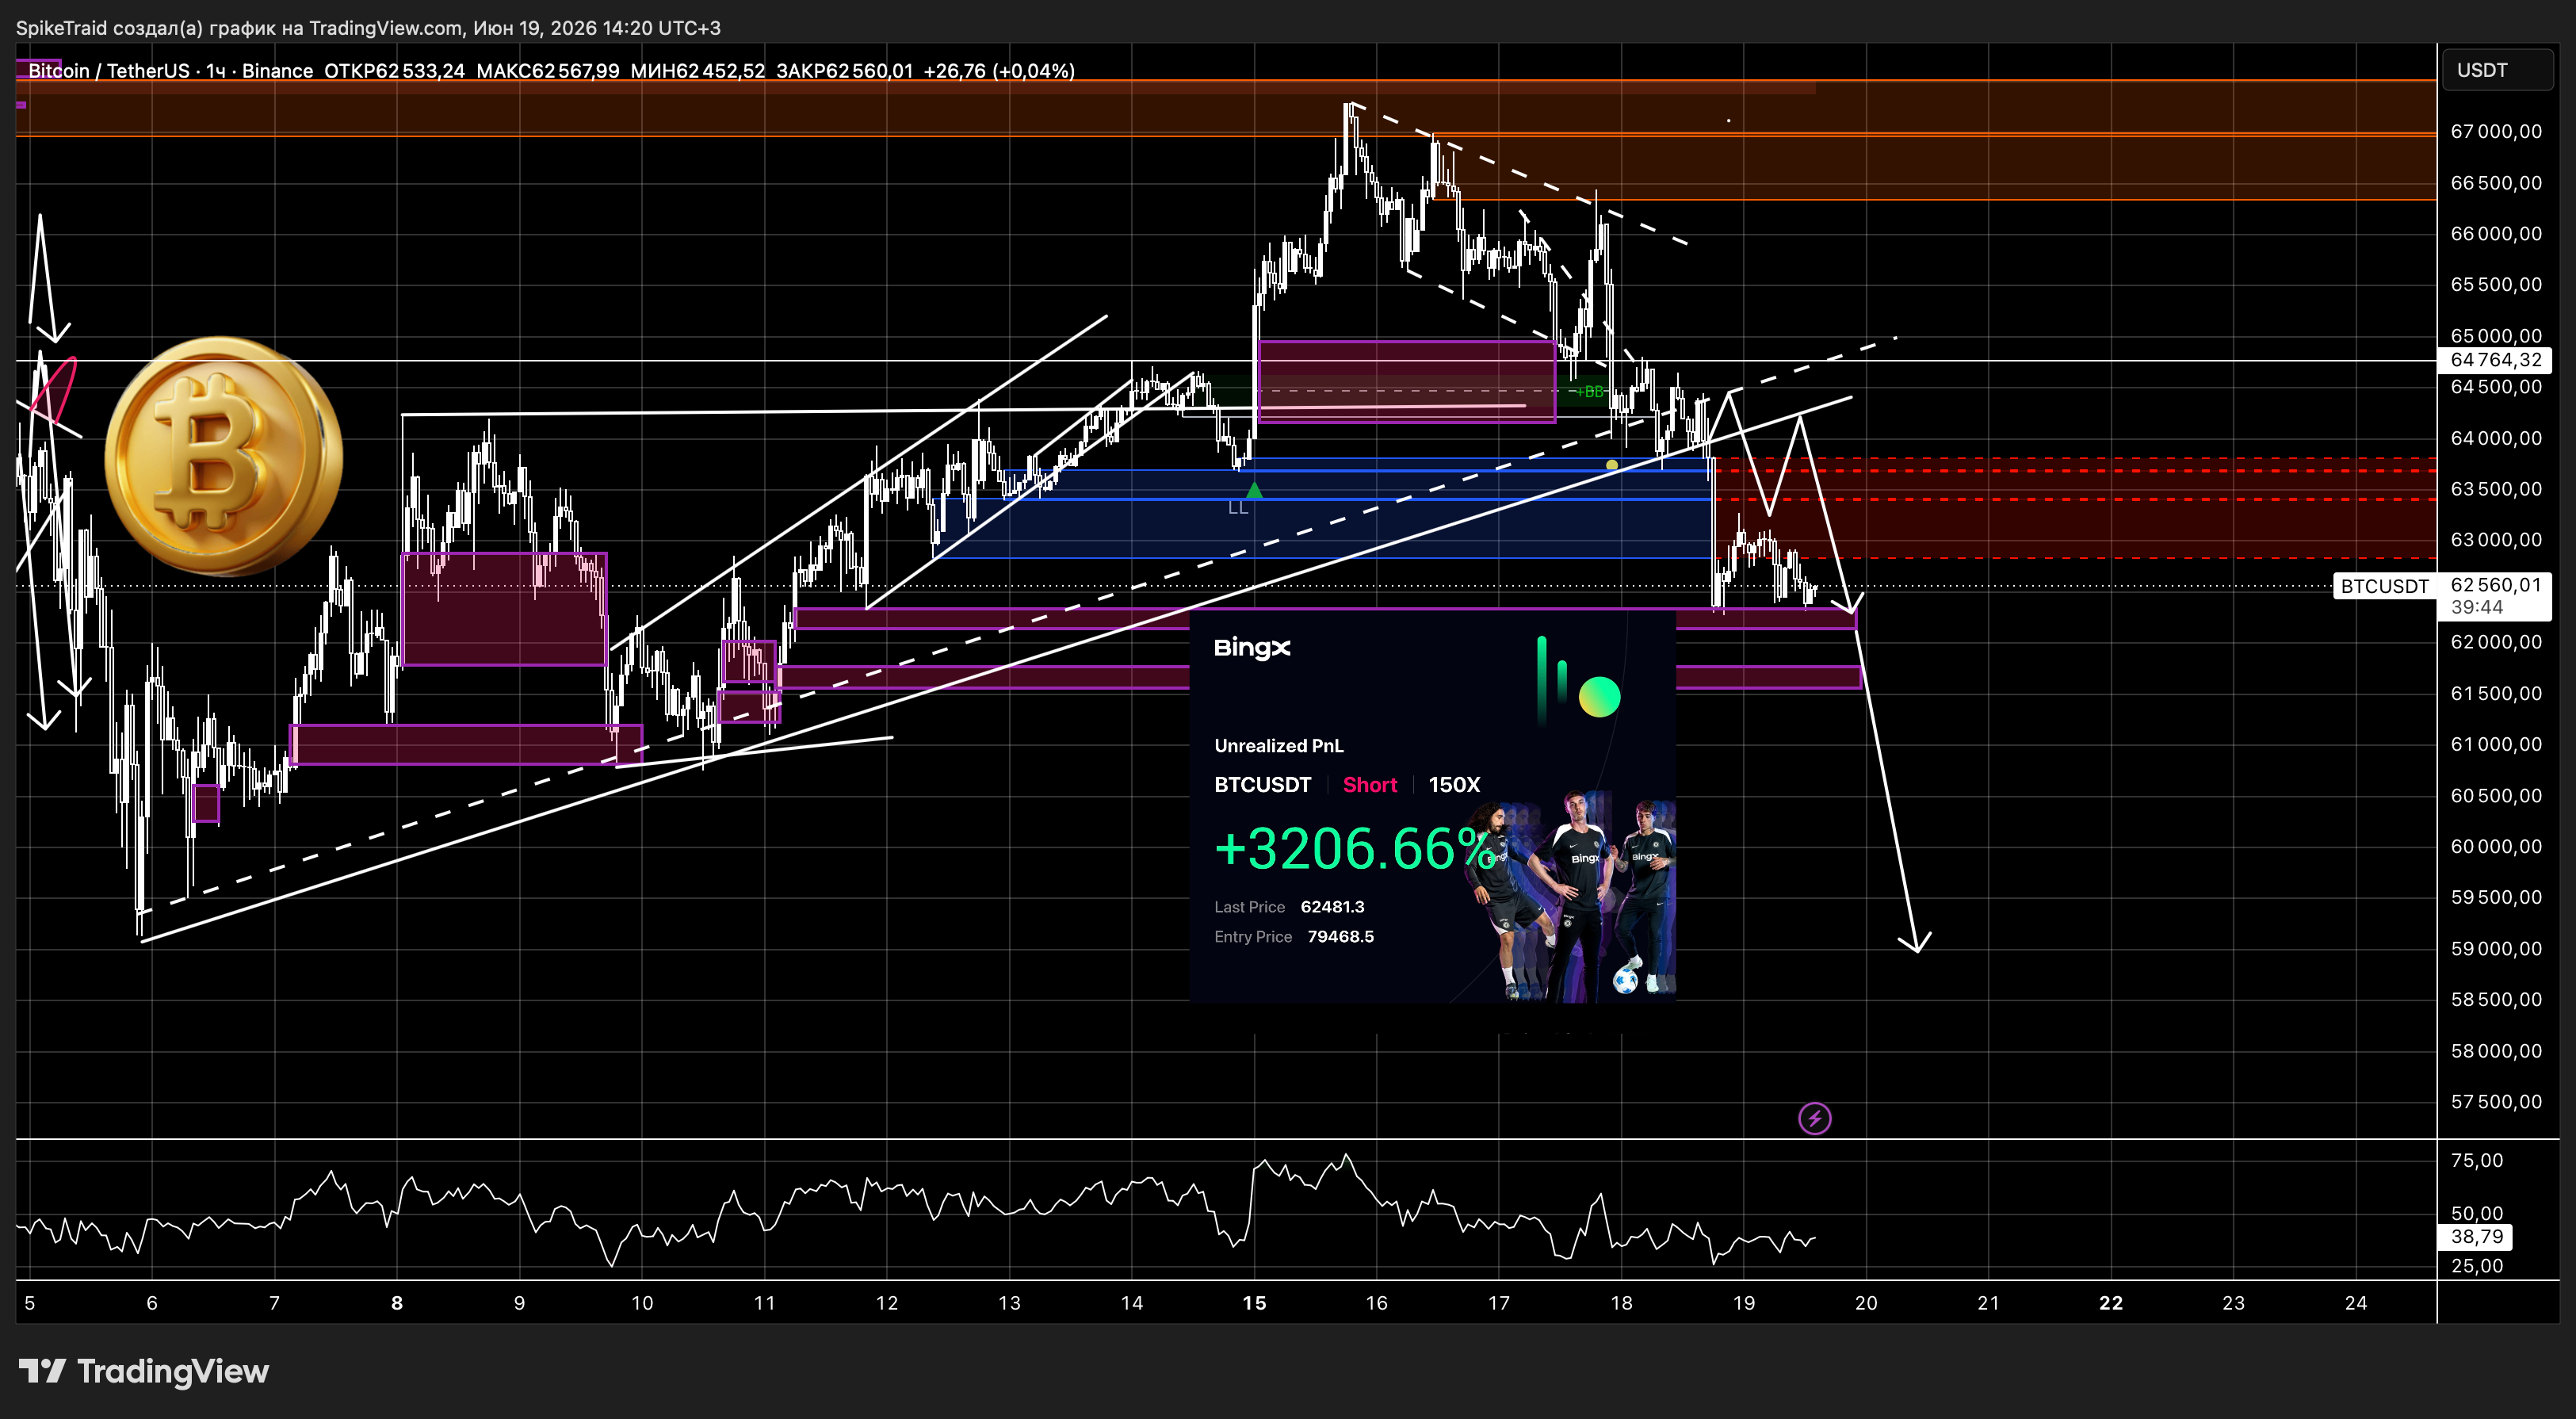
Task: Click the 'Last Price 62481.3' line
Action: click(1289, 907)
